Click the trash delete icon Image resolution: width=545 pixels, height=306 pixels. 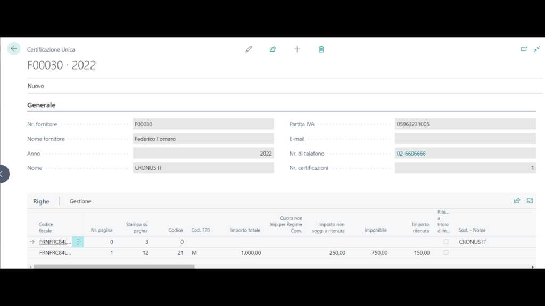pyautogui.click(x=321, y=49)
